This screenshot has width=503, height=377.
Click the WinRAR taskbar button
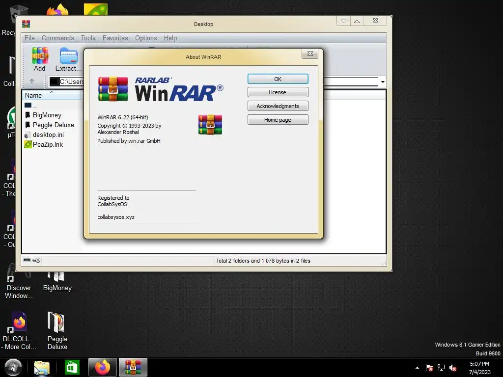[133, 367]
